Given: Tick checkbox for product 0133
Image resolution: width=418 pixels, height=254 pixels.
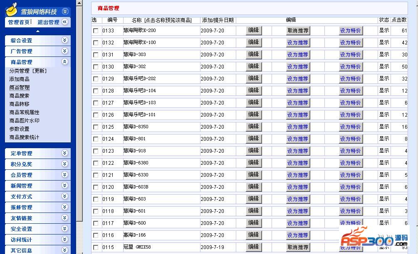Looking at the screenshot, I should [96, 31].
